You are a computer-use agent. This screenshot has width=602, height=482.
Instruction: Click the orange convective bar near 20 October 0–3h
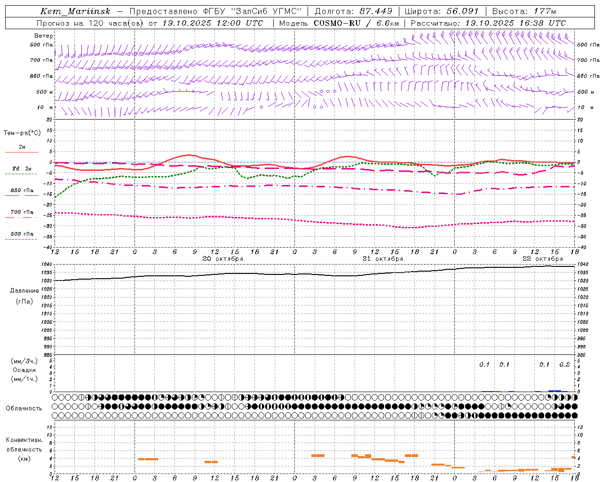[x=148, y=459]
